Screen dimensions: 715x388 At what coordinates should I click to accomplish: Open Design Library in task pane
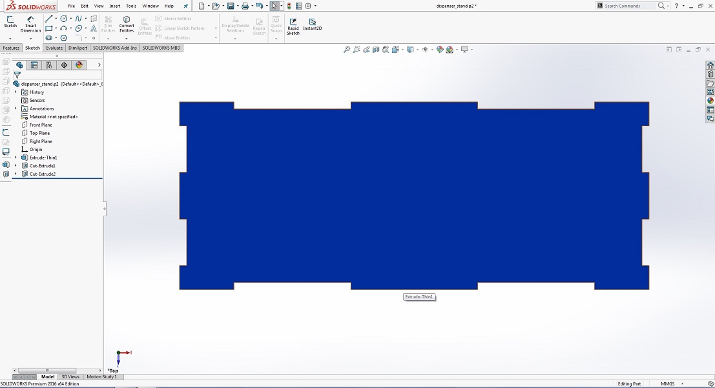pos(710,74)
